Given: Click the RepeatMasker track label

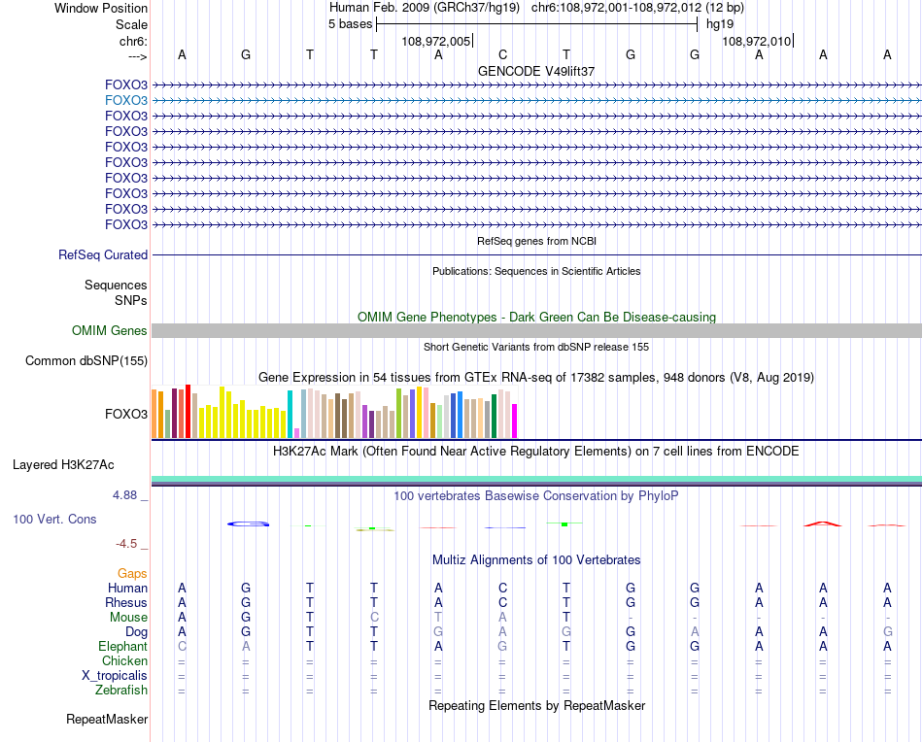Looking at the screenshot, I should pos(107,719).
